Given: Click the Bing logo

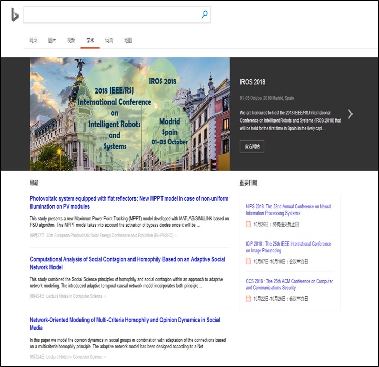Looking at the screenshot, I should pos(15,14).
